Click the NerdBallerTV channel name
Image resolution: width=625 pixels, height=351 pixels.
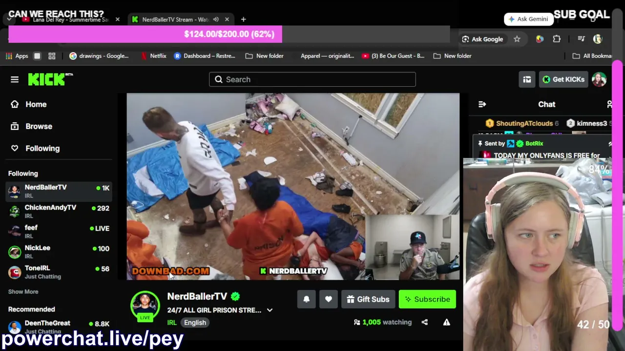(197, 296)
